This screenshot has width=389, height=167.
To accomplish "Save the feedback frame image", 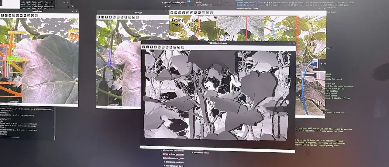I will click(x=203, y=13).
